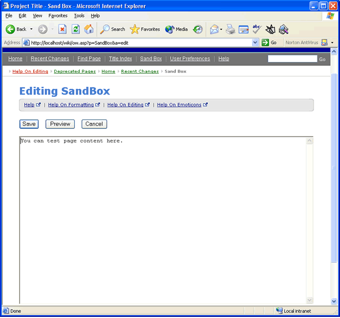Cancel editing the SandBox page
The image size is (340, 318).
click(94, 124)
